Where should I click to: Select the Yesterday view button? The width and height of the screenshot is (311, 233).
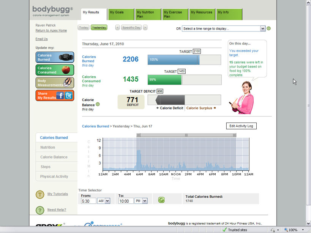coord(99,28)
